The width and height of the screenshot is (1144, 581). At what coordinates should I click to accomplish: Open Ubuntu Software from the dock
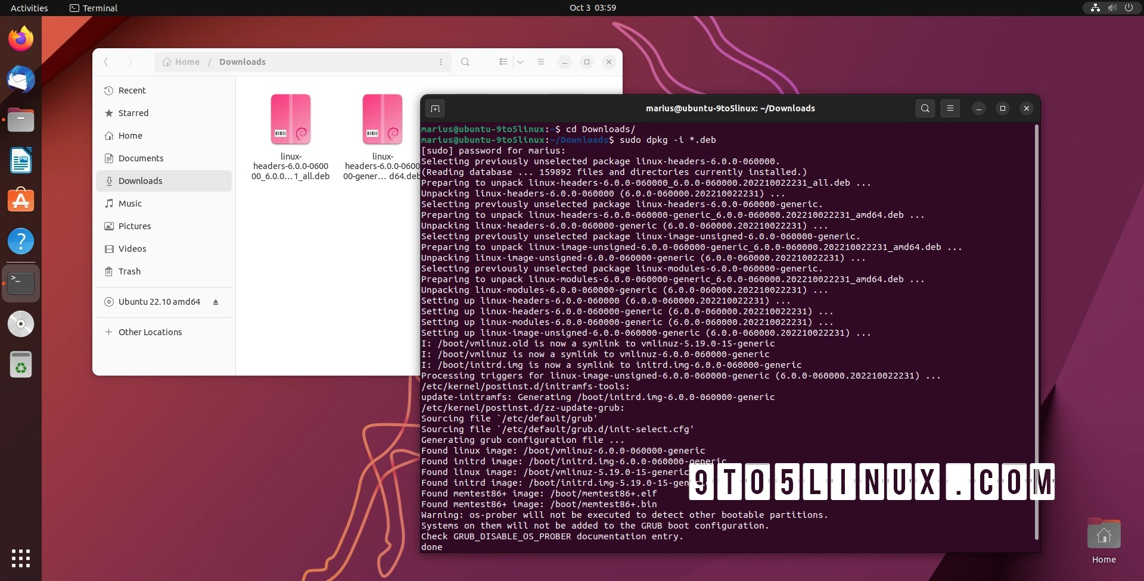coord(21,200)
